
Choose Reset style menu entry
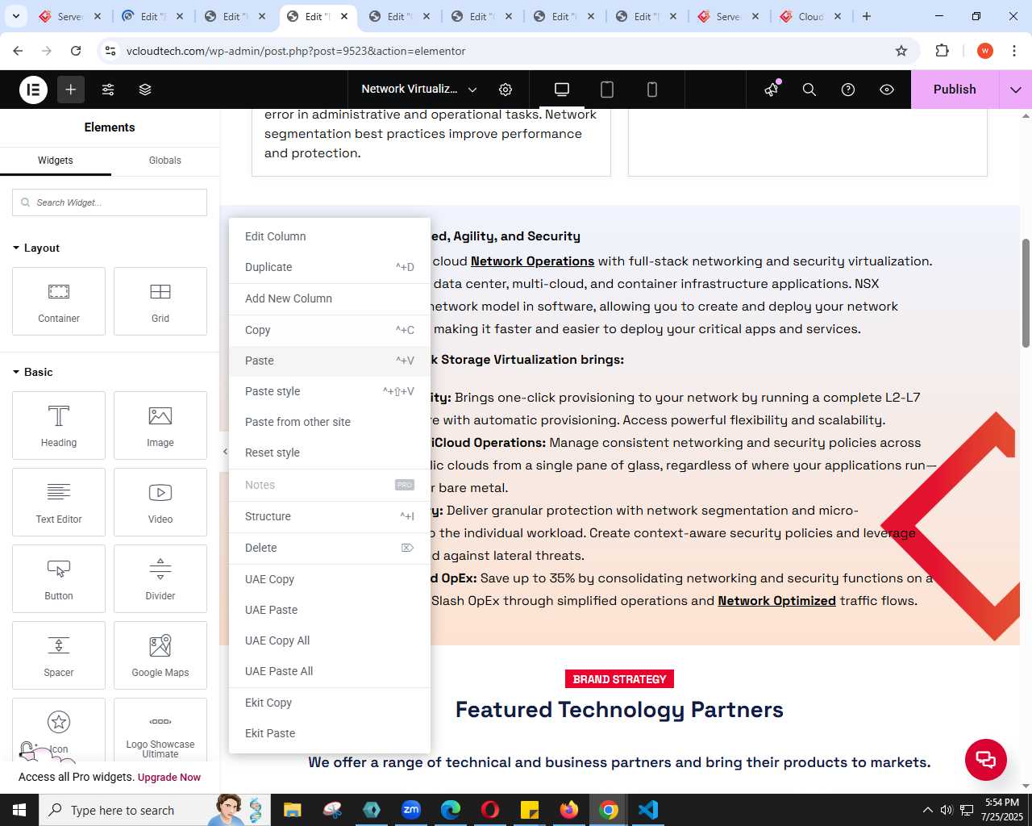(330, 453)
